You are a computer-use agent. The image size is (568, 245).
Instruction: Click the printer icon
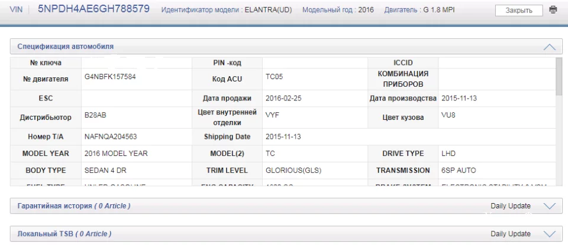click(x=553, y=10)
